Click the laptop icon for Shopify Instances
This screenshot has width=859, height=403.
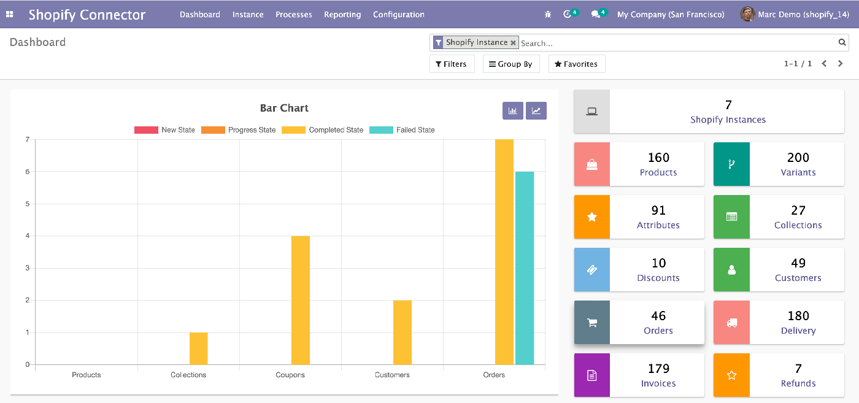(x=592, y=112)
